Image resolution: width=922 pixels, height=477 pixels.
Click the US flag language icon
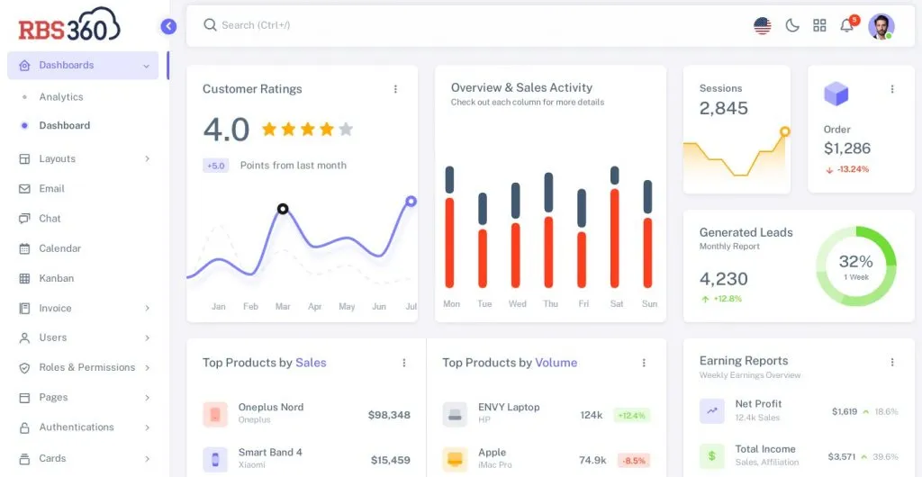pyautogui.click(x=763, y=26)
